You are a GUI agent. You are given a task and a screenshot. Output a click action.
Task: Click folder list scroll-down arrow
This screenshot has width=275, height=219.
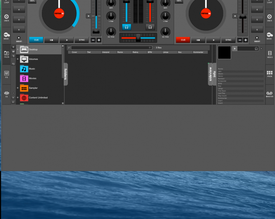(63, 103)
